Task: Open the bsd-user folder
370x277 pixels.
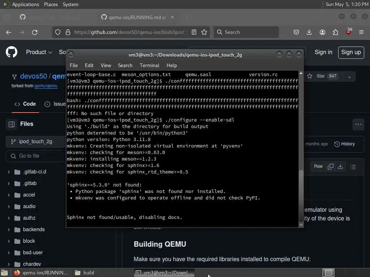Action: [33, 252]
